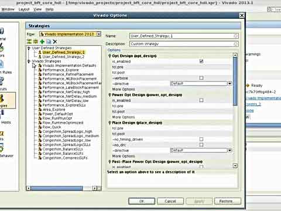Click the green plus add strategy icon

[x=42, y=42]
